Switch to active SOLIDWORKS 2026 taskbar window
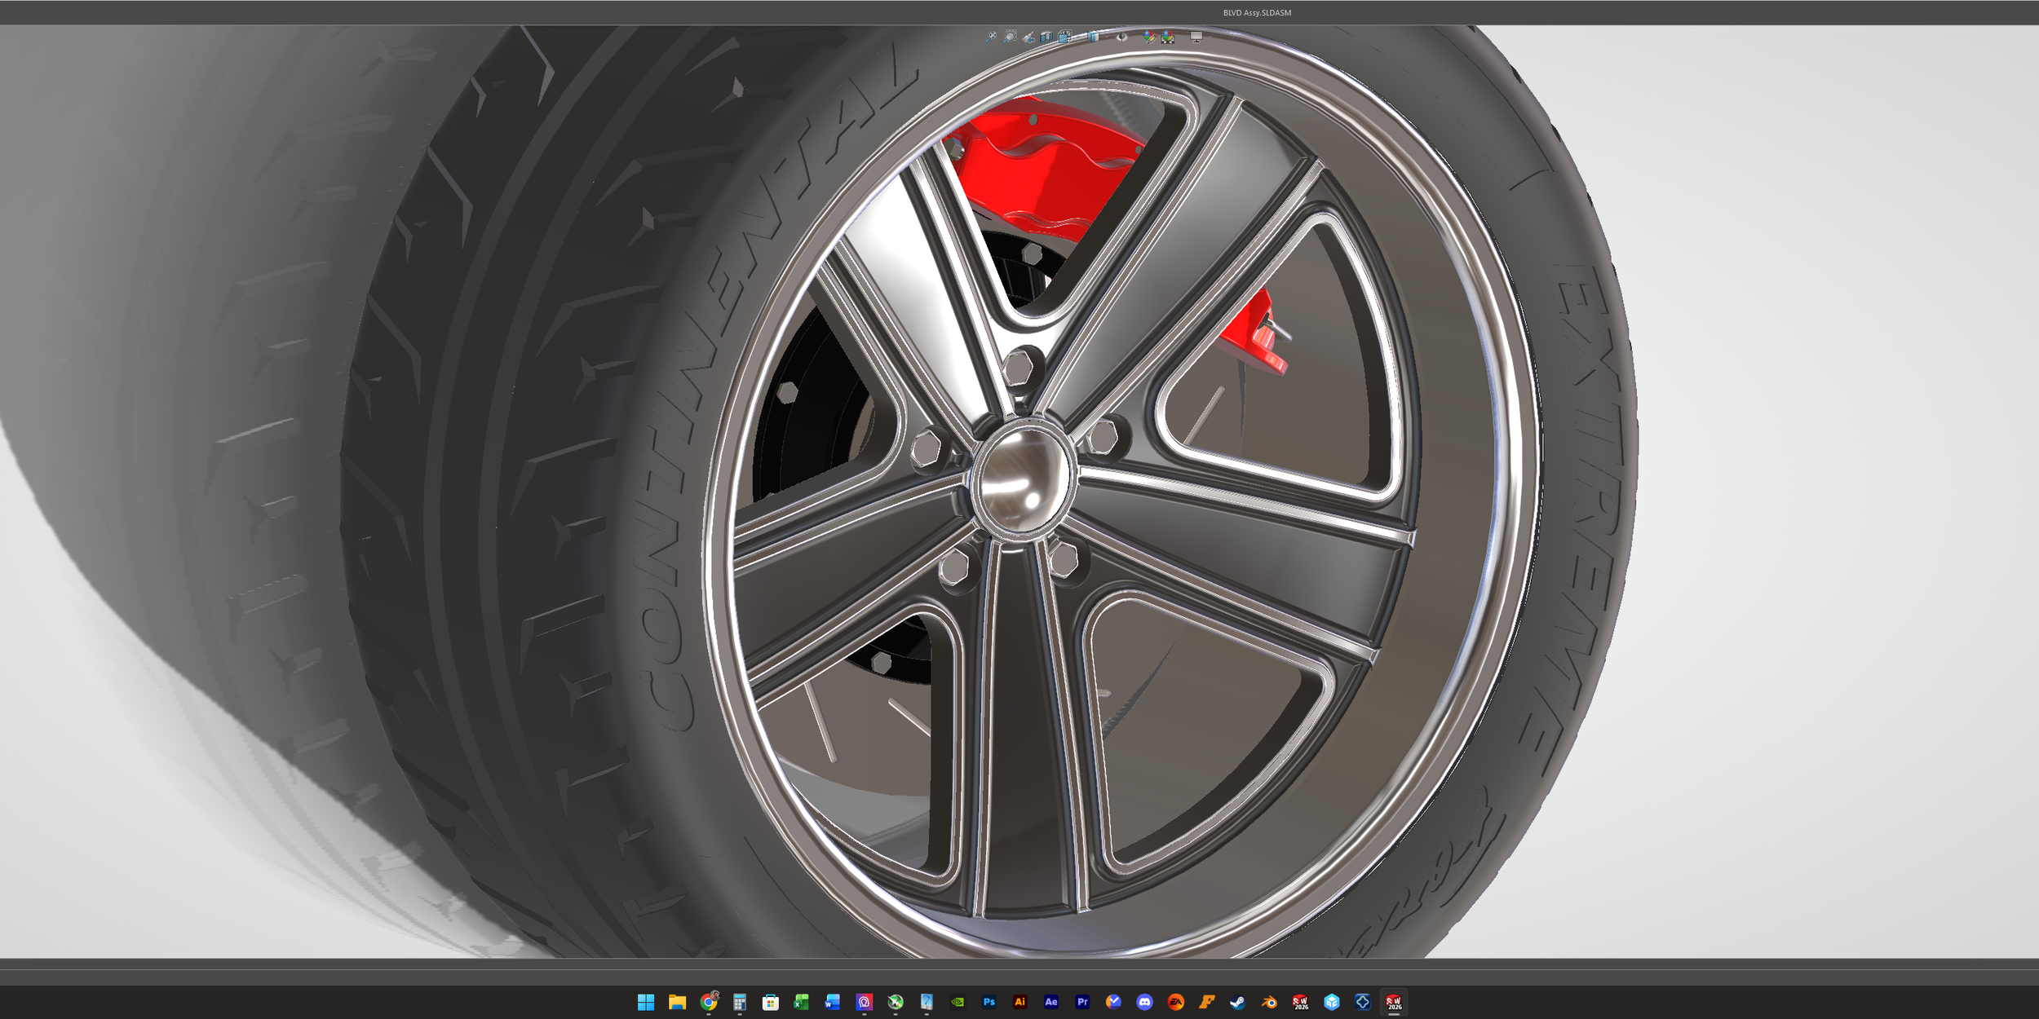2039x1019 pixels. [x=1394, y=1002]
